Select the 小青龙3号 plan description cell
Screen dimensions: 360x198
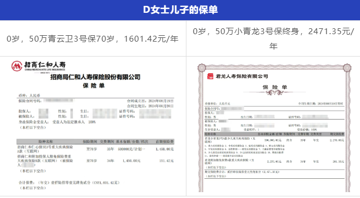tap(273, 38)
